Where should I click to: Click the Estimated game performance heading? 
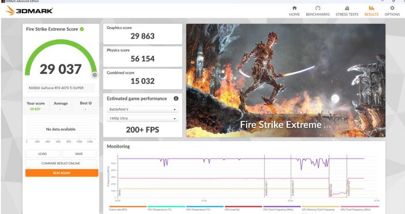(x=137, y=99)
